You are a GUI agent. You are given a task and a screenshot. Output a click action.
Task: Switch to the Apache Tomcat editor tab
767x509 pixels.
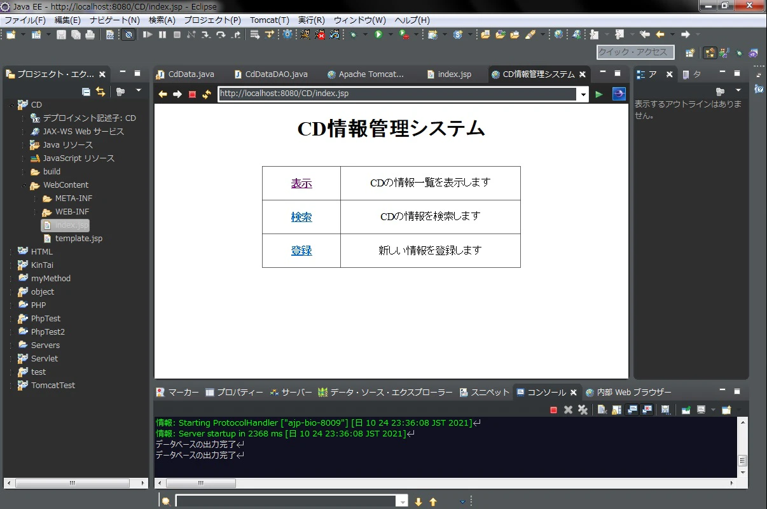click(x=366, y=74)
